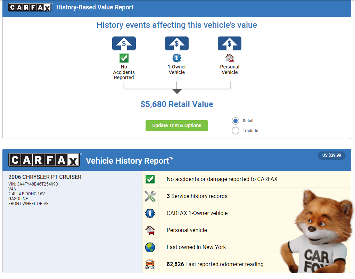
Task: Click the house icon beside Personal vehicle row
Action: [150, 230]
